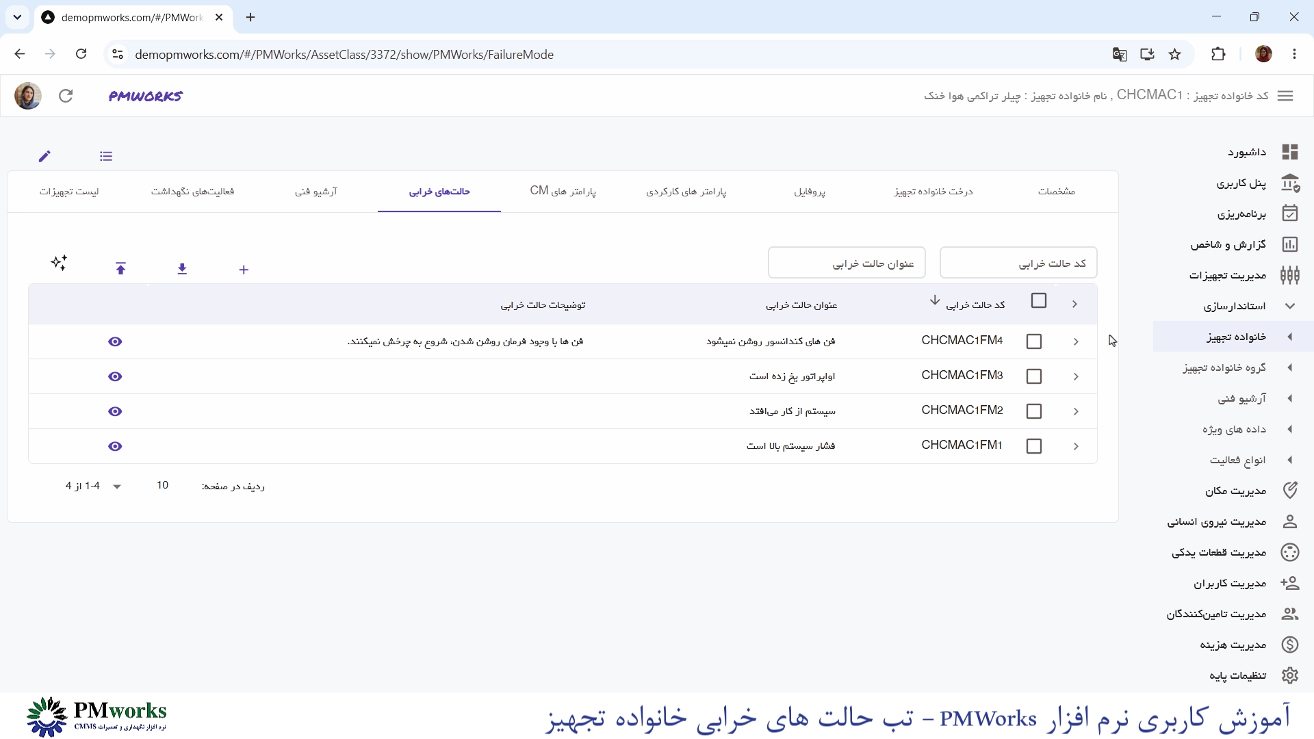Bookmark this page with star icon
Image resolution: width=1314 pixels, height=739 pixels.
1175,55
